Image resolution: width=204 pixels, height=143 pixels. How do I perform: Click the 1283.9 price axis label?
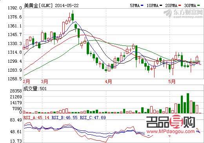[x=15, y=70]
